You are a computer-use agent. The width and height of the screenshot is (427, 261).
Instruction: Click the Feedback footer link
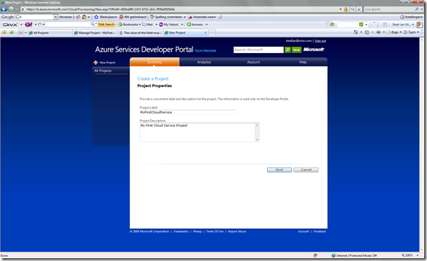[x=320, y=231]
